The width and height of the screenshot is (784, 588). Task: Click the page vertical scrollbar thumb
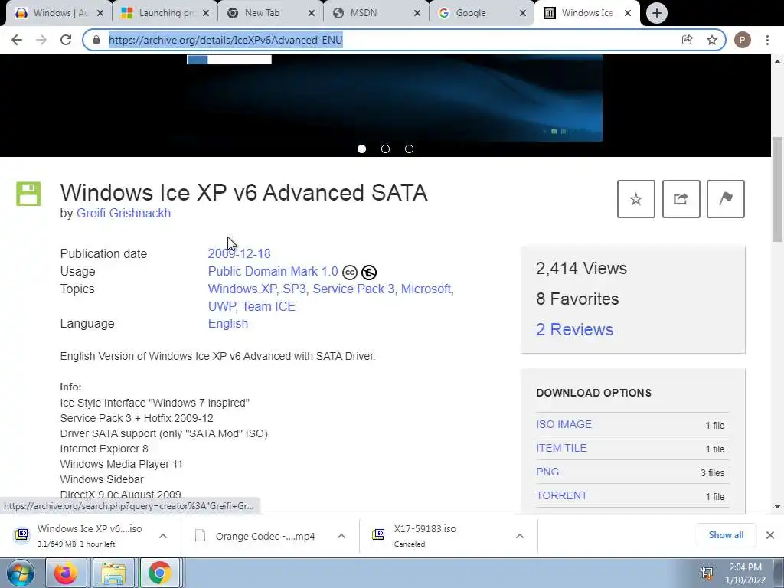coord(777,190)
